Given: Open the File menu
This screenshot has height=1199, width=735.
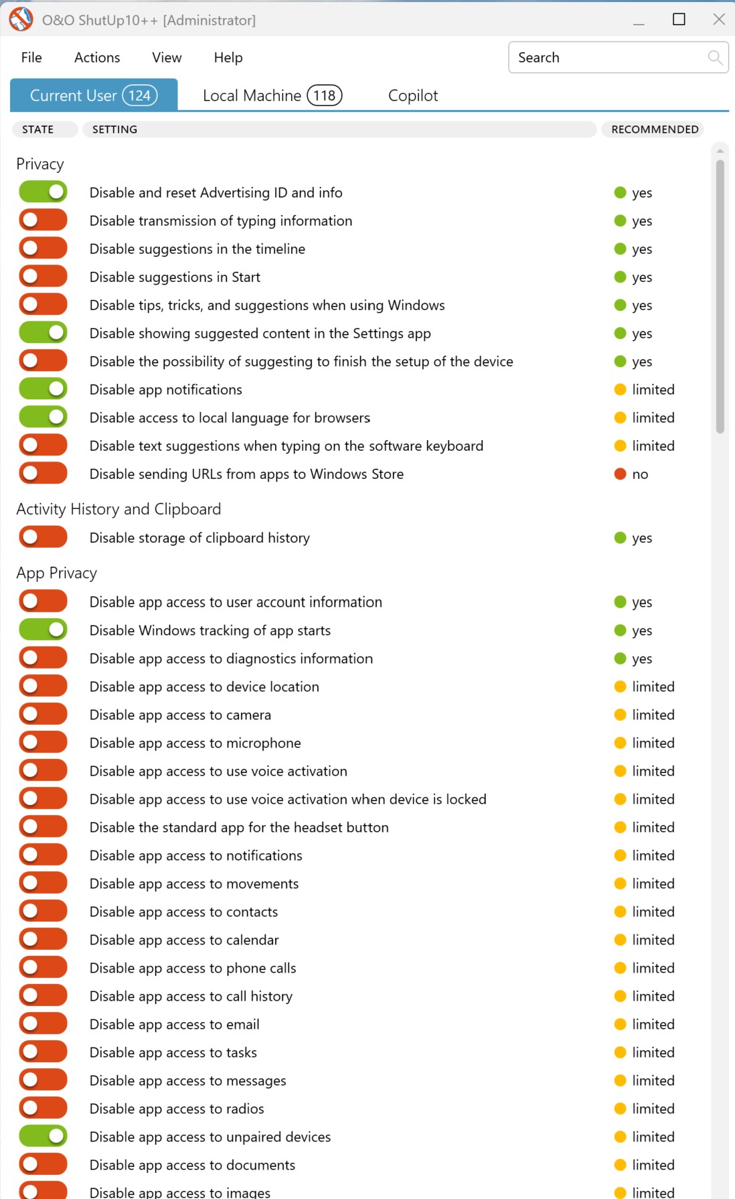Looking at the screenshot, I should [x=31, y=58].
